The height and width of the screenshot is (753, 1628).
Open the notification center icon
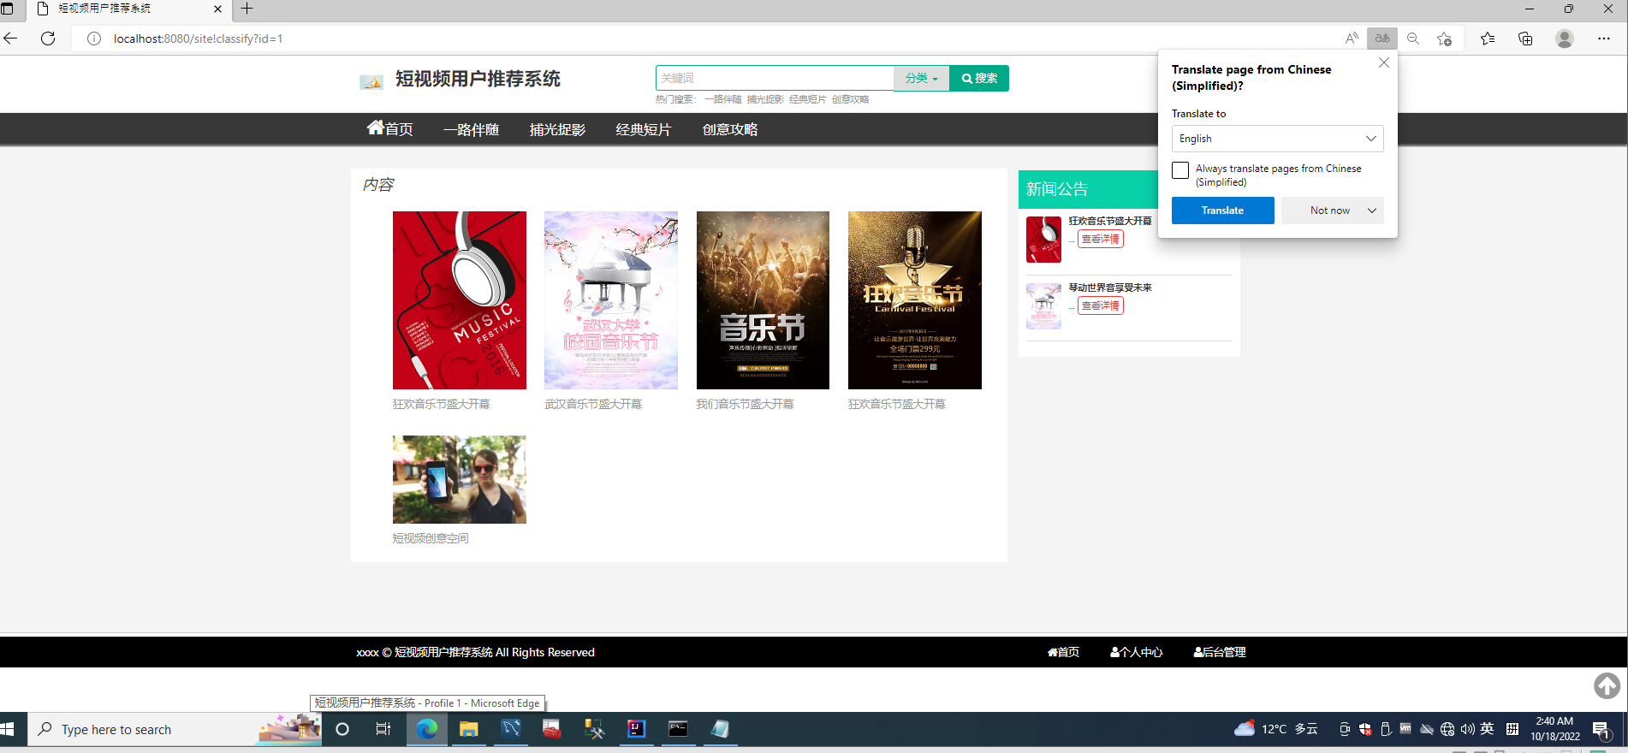(x=1601, y=730)
